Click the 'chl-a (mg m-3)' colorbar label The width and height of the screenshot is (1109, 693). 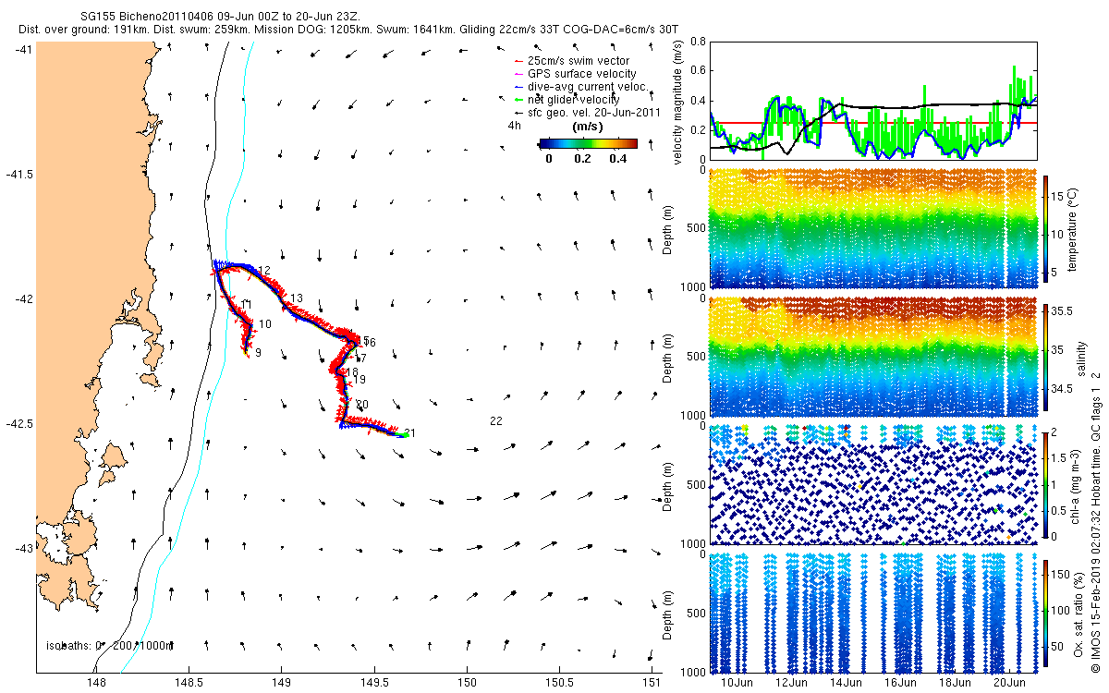pyautogui.click(x=1076, y=485)
